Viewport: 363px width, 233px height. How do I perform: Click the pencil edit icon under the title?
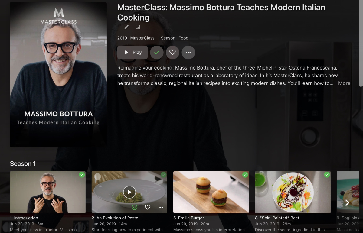pos(126,27)
